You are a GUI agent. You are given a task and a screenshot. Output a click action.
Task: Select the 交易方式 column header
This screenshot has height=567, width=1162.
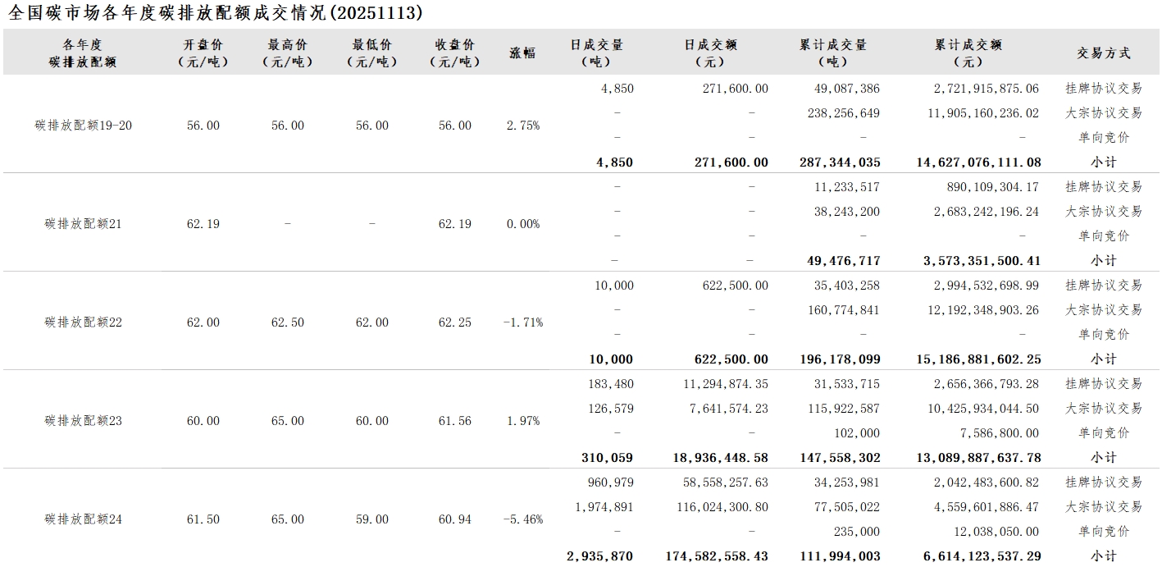[x=1103, y=53]
